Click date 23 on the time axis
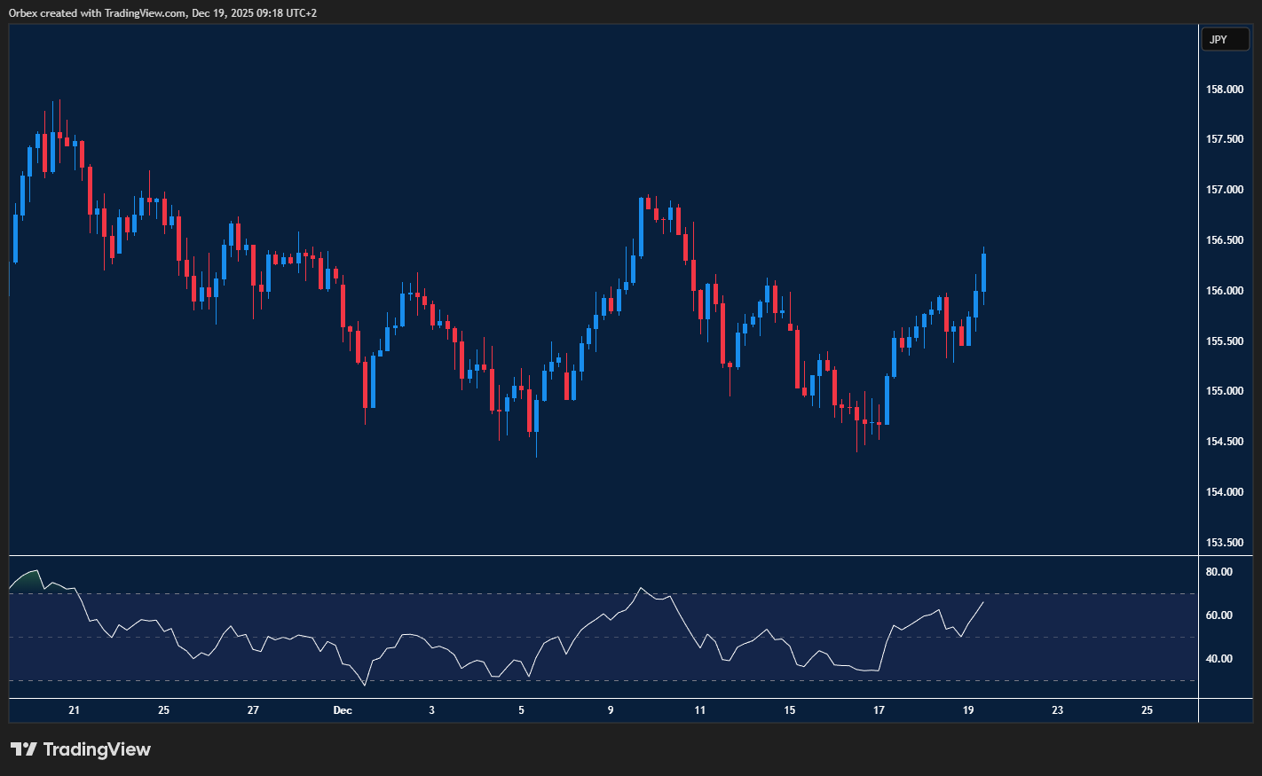Viewport: 1262px width, 776px height. [x=1058, y=710]
